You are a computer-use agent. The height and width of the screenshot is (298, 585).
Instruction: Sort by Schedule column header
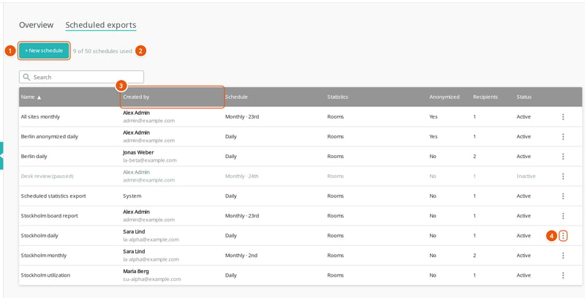[x=236, y=97]
